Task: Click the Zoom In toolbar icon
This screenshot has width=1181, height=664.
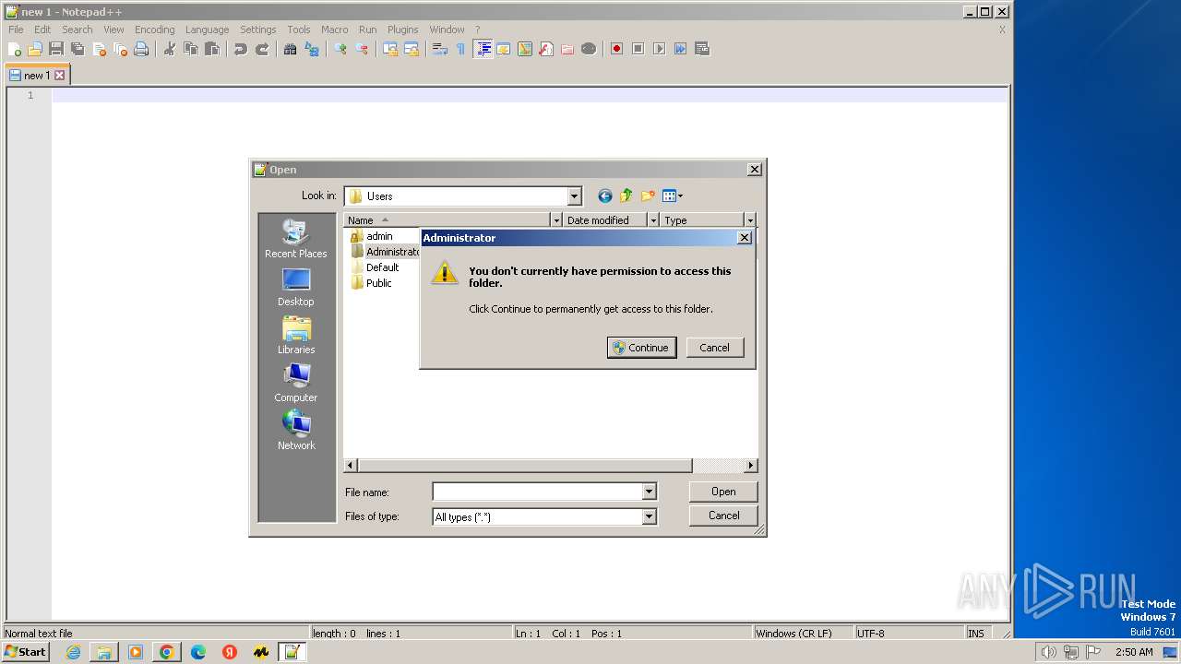Action: [340, 49]
